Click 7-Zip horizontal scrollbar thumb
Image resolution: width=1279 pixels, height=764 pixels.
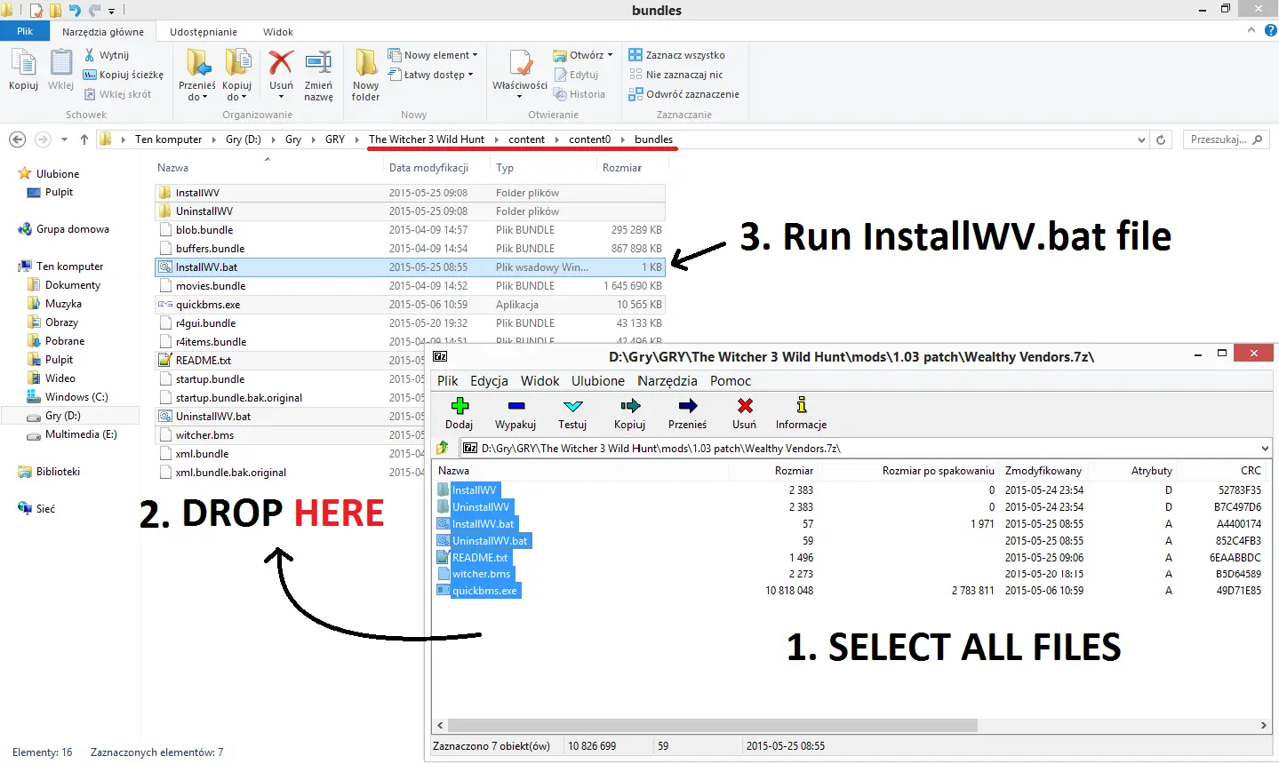point(711,726)
